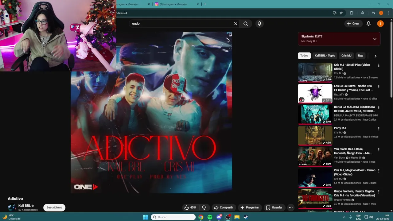Select the Rap filter chip
393x221 pixels.
[x=360, y=56]
